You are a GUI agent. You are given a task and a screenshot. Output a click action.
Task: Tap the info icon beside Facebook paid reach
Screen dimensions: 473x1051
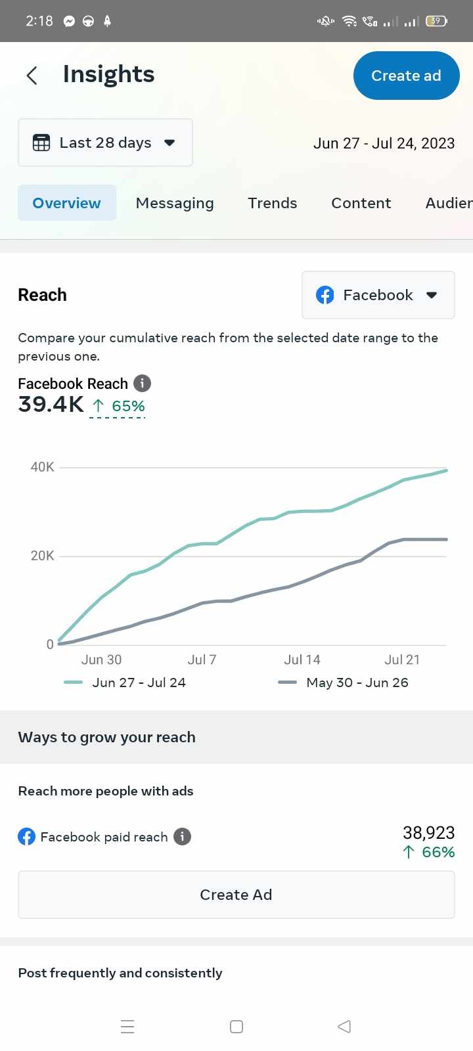pyautogui.click(x=182, y=836)
